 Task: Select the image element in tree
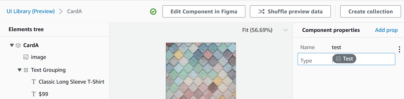pos(38,57)
